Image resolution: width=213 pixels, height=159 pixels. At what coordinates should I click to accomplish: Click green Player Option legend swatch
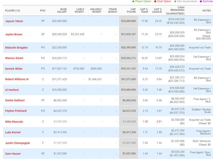133,1
